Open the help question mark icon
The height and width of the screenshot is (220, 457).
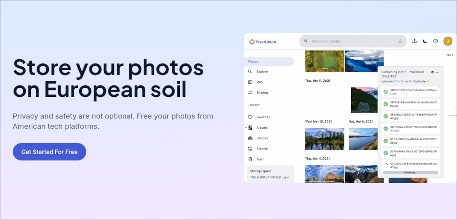436,41
